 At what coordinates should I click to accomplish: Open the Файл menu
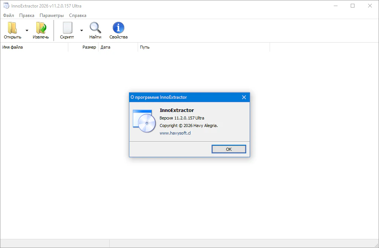click(8, 15)
